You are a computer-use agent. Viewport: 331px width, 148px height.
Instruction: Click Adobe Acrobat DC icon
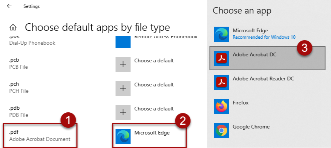coord(221,58)
